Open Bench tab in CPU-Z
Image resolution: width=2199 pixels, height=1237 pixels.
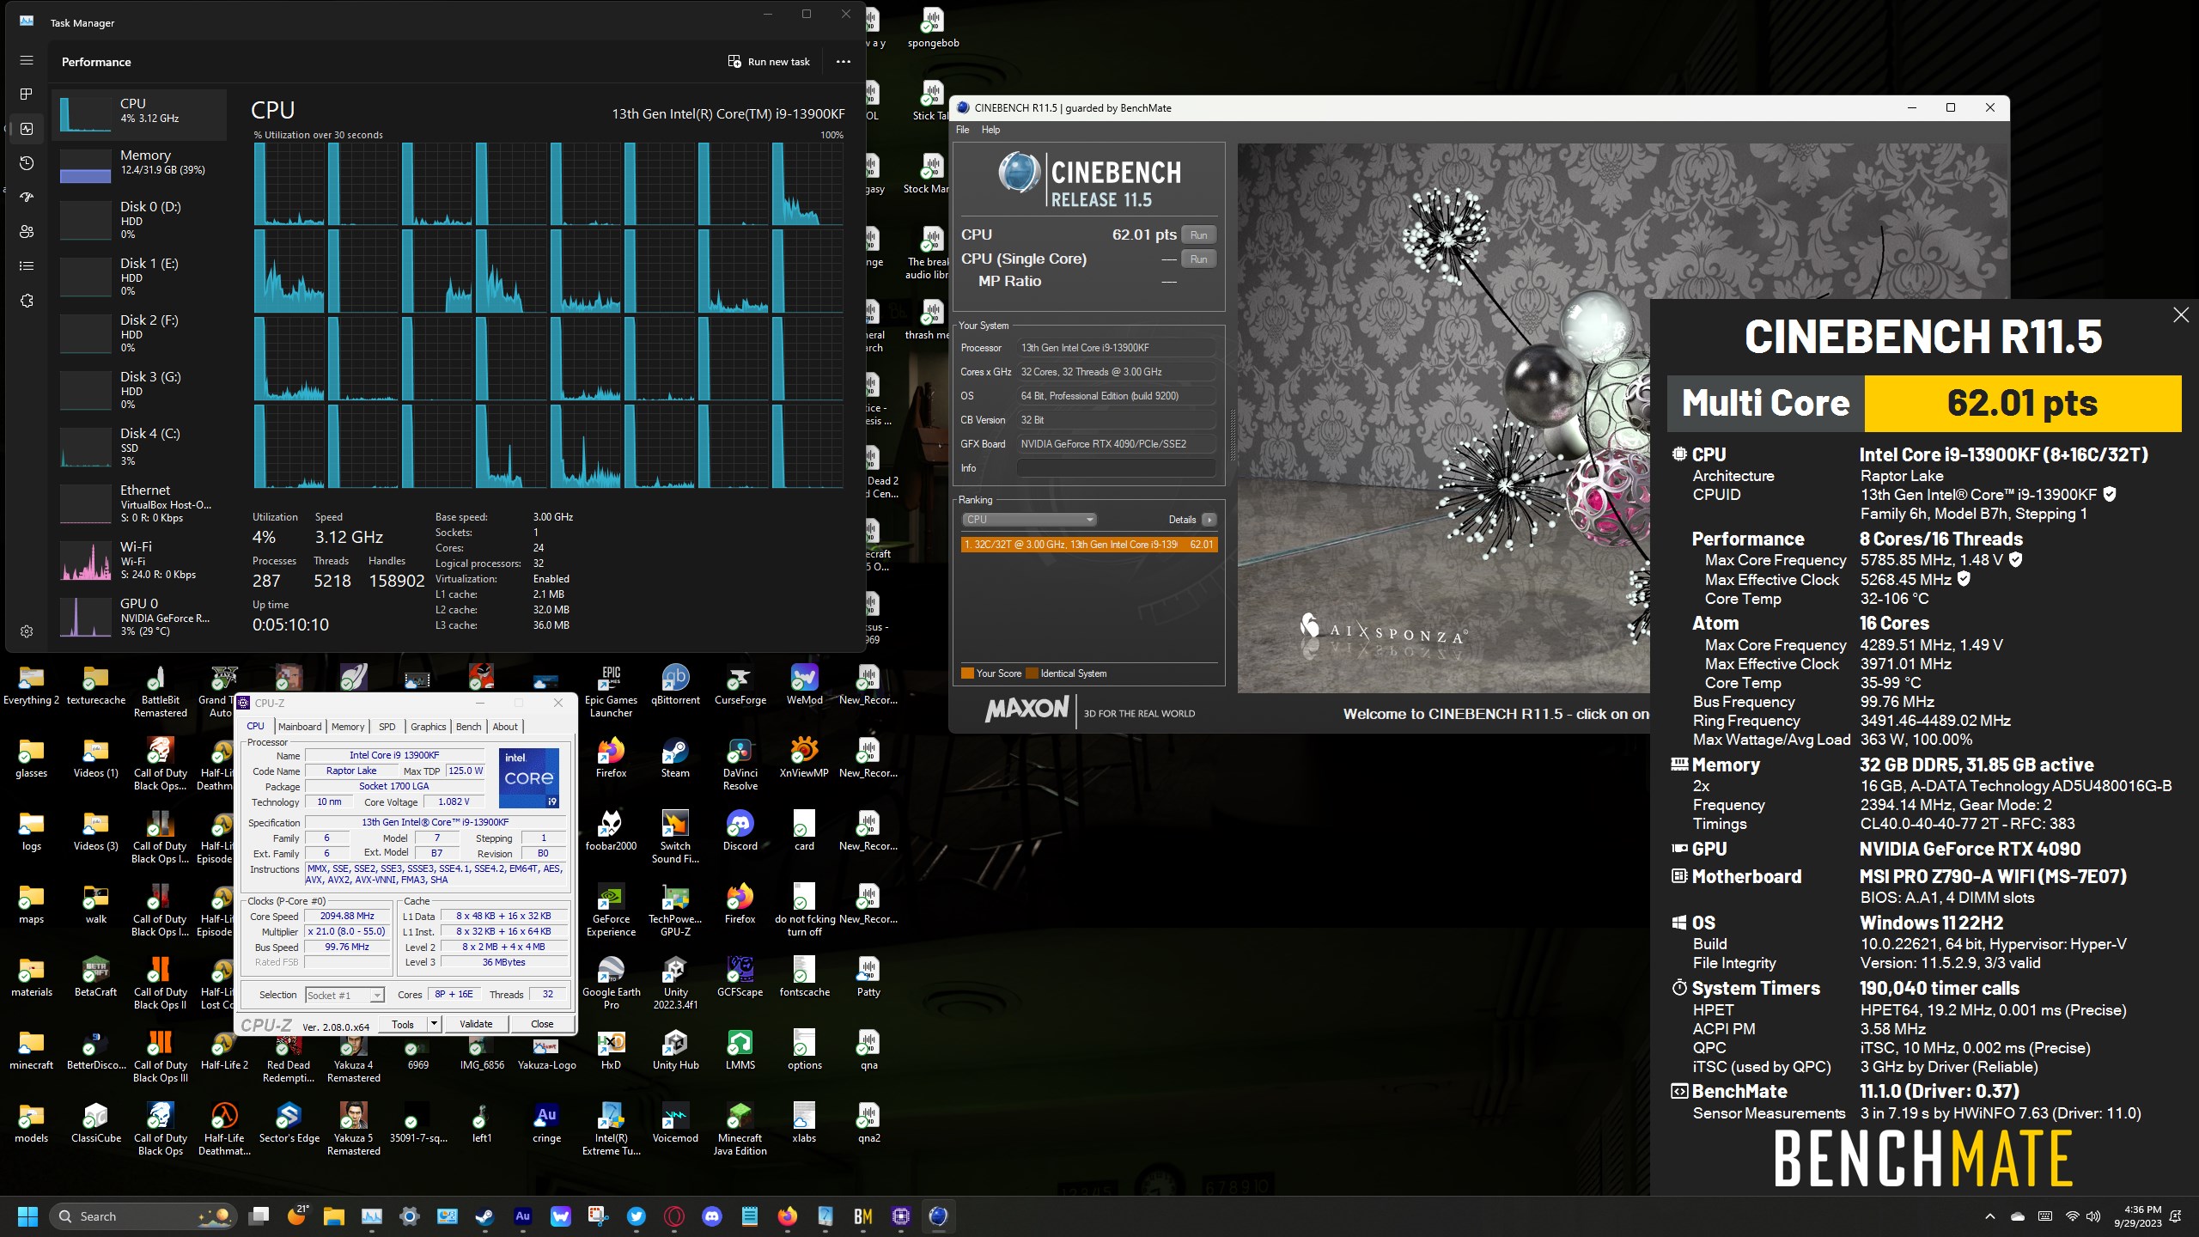[x=468, y=727]
